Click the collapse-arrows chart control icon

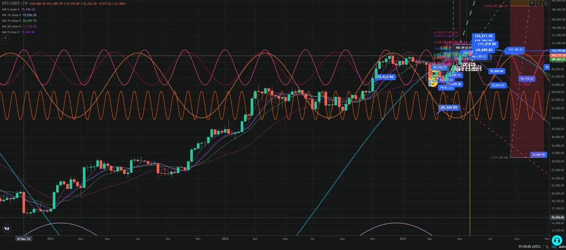[x=539, y=3]
